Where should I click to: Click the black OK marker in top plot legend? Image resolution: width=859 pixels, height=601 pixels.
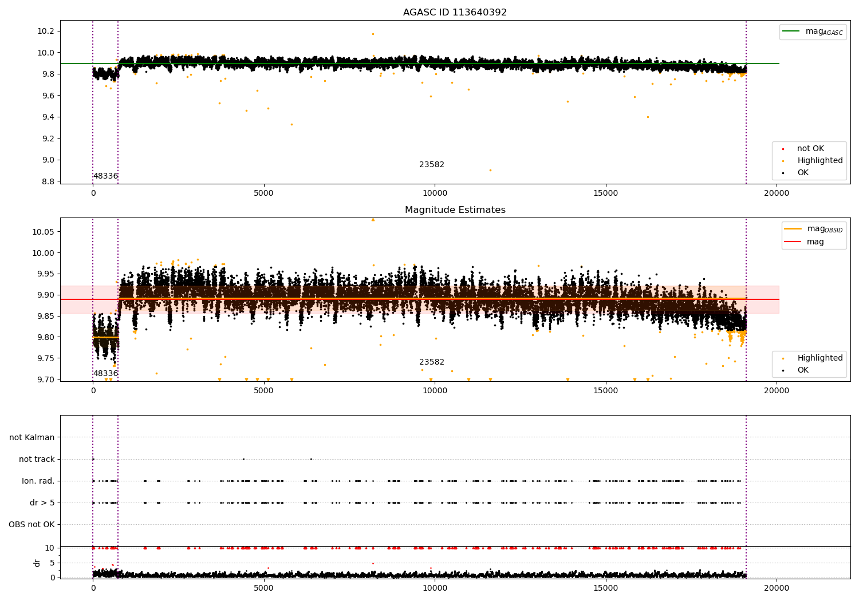click(x=783, y=173)
